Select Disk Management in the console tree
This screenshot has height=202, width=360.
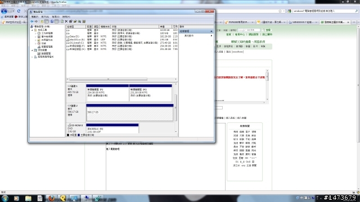44,53
